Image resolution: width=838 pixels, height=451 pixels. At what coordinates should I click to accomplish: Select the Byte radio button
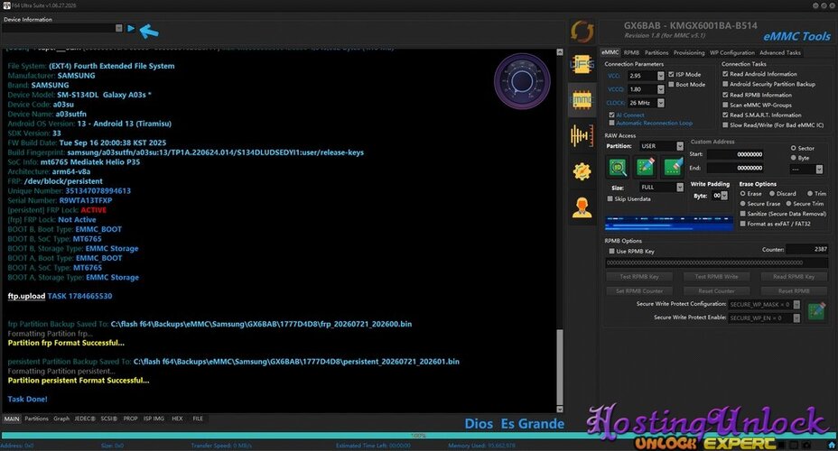pyautogui.click(x=793, y=158)
